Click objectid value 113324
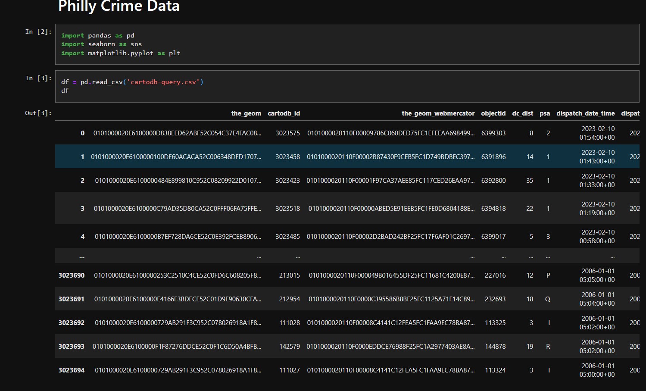The height and width of the screenshot is (391, 646). (x=495, y=370)
